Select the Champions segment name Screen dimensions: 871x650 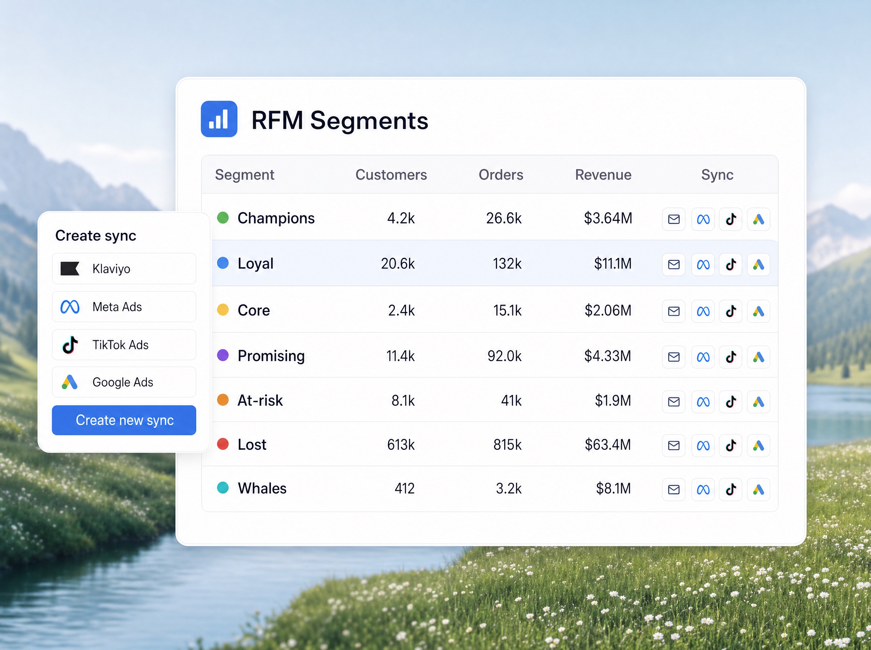pos(276,218)
